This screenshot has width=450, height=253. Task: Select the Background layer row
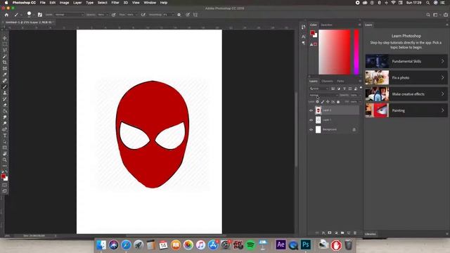click(334, 129)
